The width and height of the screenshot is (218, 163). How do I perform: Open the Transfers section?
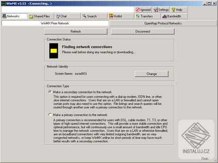[x=148, y=16]
